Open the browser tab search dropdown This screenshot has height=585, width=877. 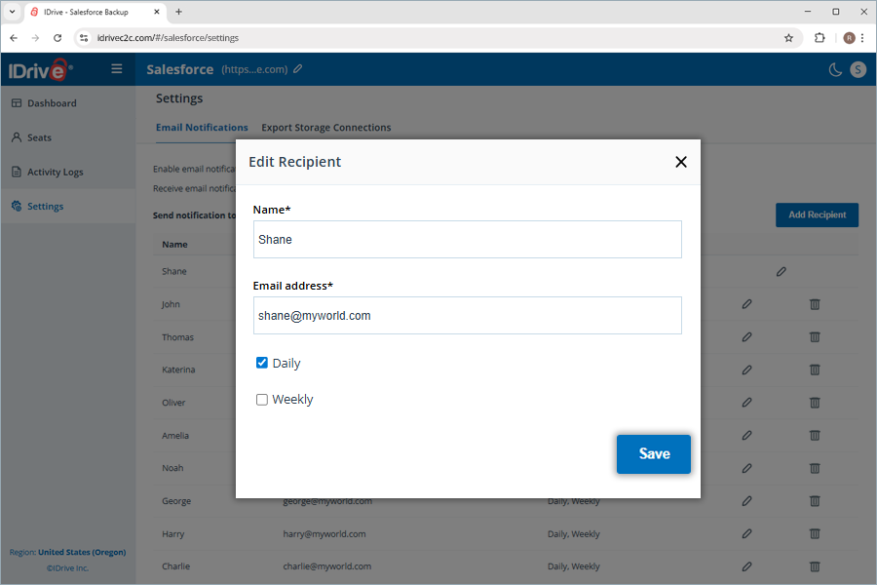(x=12, y=11)
